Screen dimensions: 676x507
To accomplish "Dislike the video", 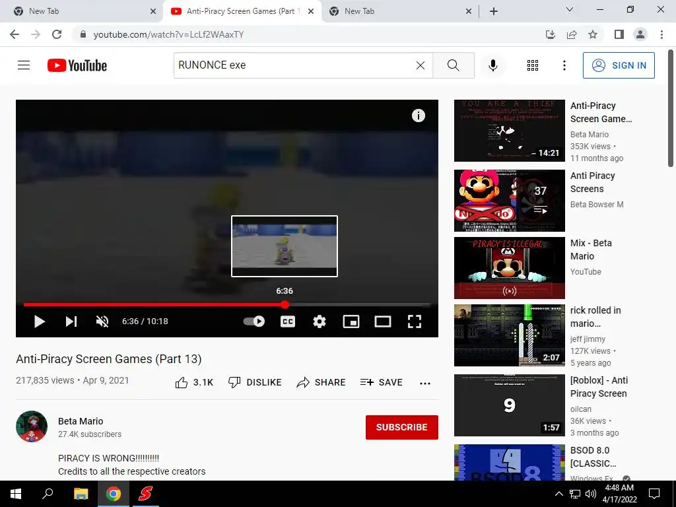I will tap(255, 382).
